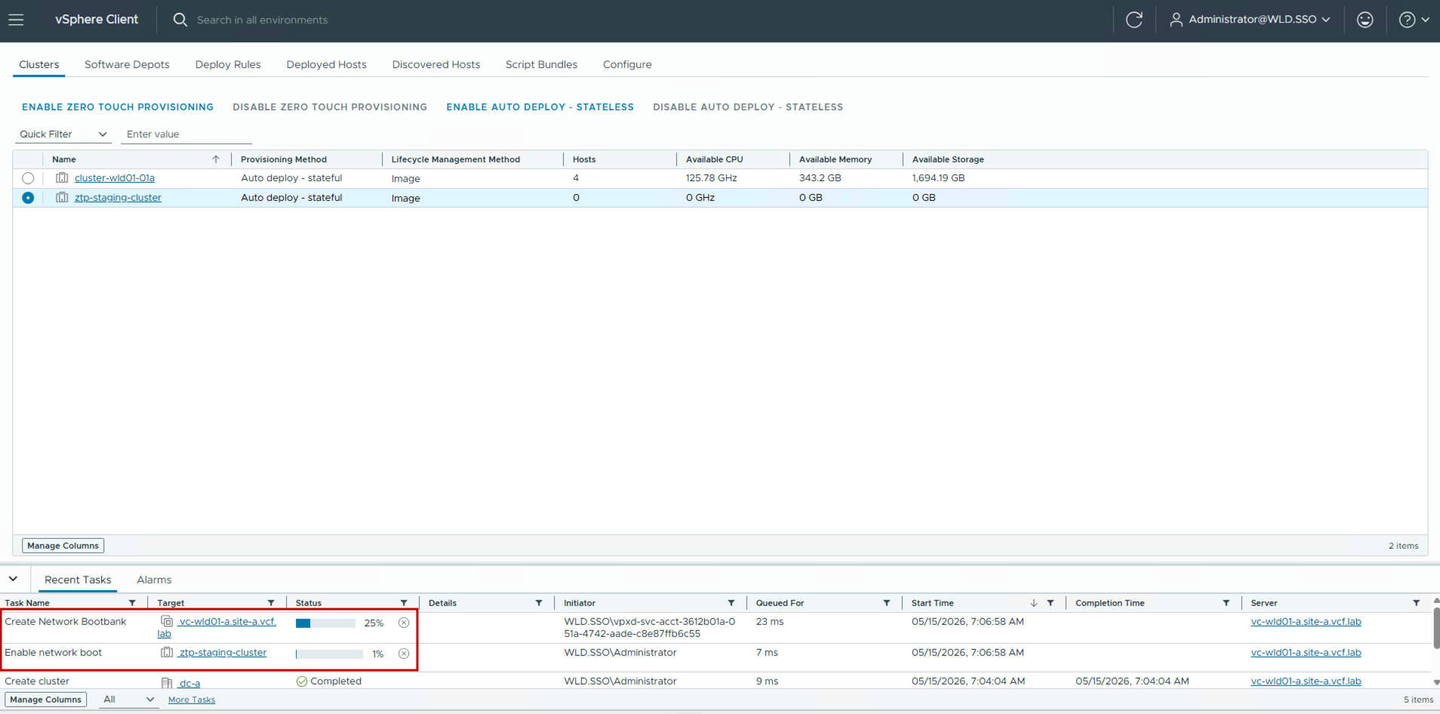The width and height of the screenshot is (1440, 714).
Task: Filter the Initiator column in tasks
Action: point(731,603)
